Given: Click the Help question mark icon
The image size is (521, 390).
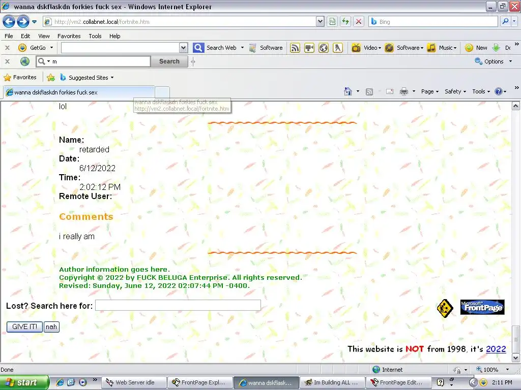Looking at the screenshot, I should pos(499,91).
